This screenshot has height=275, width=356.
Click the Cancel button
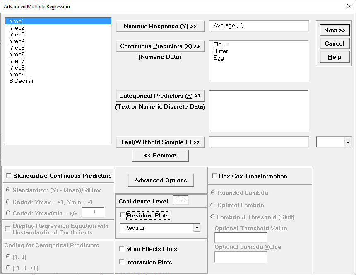click(334, 43)
